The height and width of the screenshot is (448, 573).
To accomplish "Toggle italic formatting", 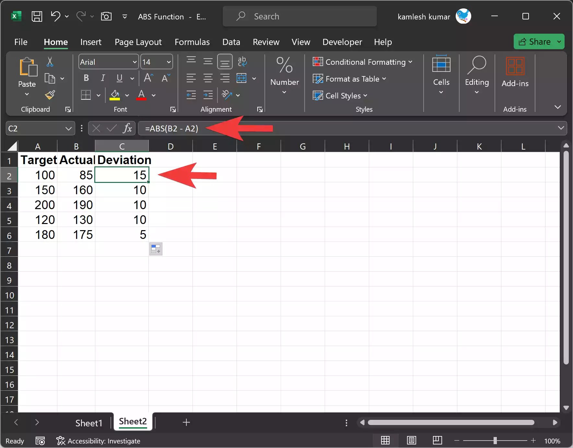I will (x=102, y=78).
